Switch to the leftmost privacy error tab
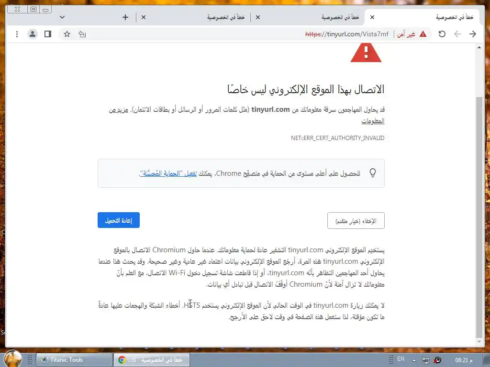This screenshot has height=367, width=490. [194, 17]
